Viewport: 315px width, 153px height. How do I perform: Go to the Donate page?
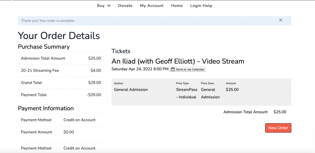(x=125, y=6)
